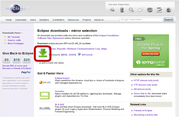
Task: Open the EclipseSource link
Action: click(x=62, y=78)
